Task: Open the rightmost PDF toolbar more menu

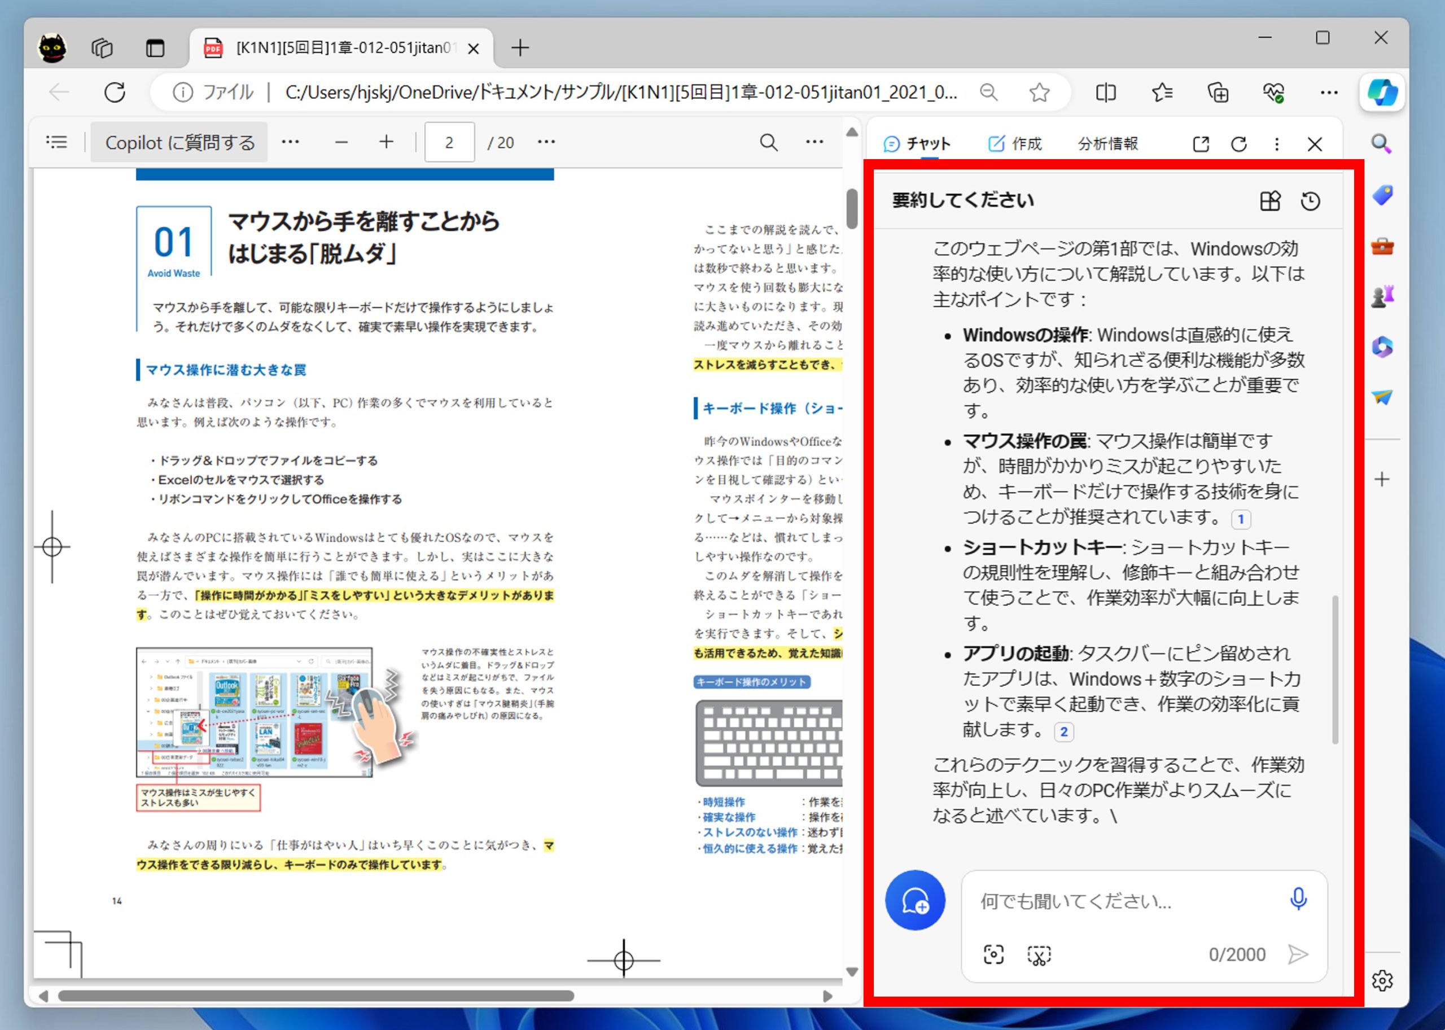Action: click(x=815, y=142)
